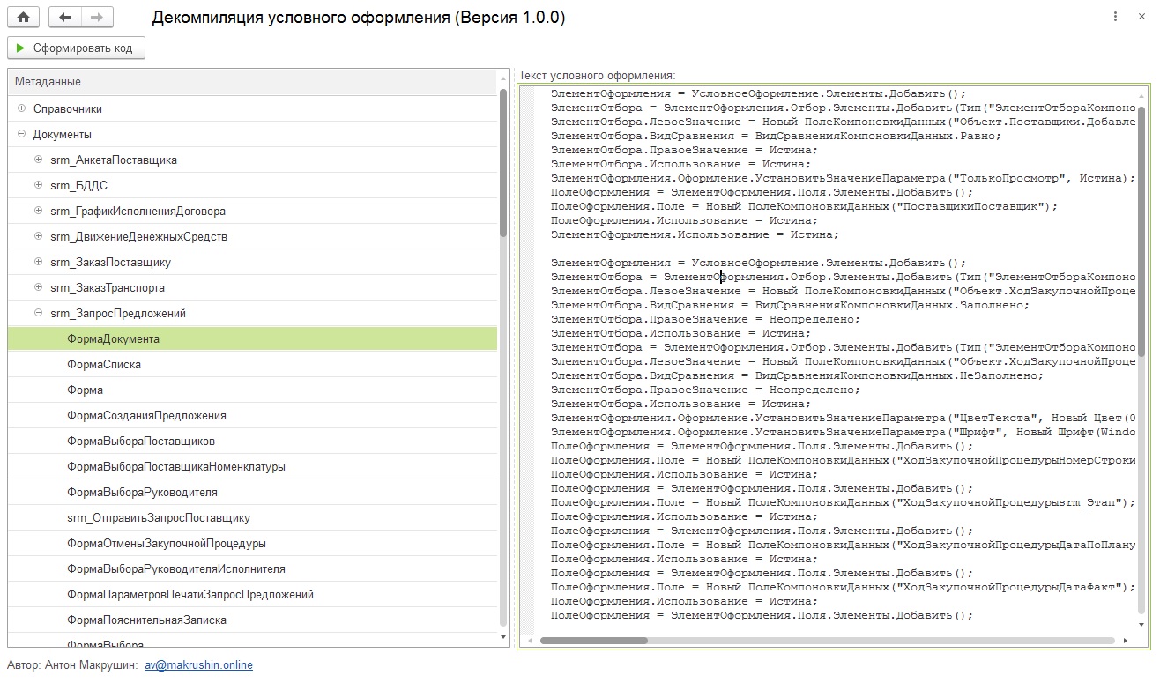The image size is (1160, 683).
Task: Expand srm_ДвижениеДенежныхСредств node
Action: (x=38, y=236)
